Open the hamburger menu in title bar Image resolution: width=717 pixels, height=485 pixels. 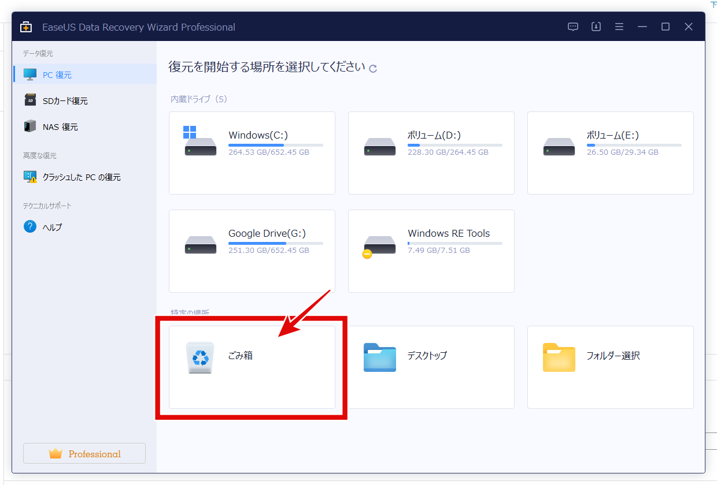[x=619, y=27]
